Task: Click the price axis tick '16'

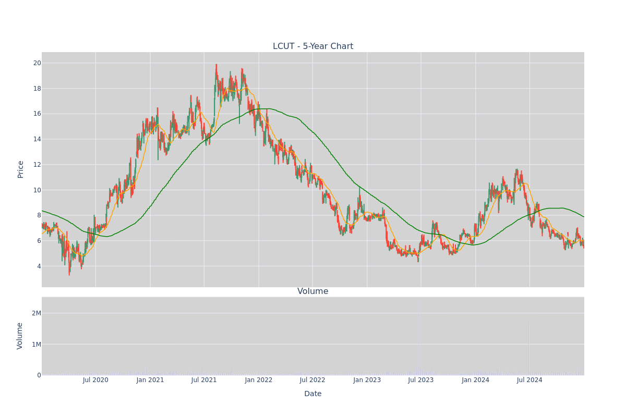Action: [x=37, y=114]
